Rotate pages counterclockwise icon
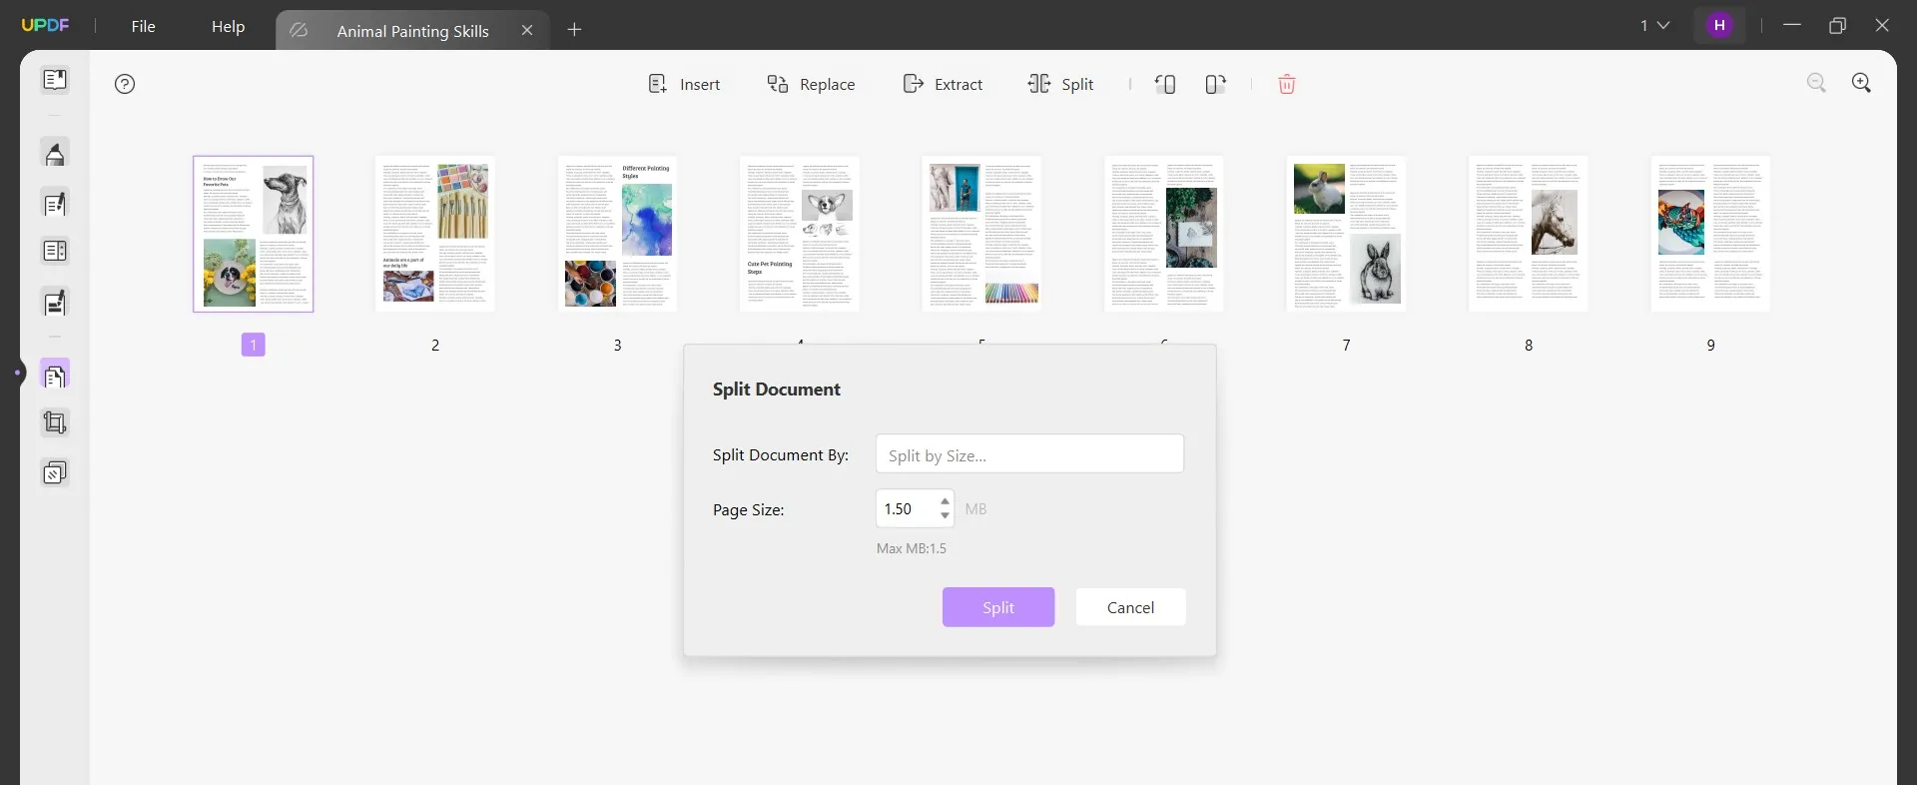The height and width of the screenshot is (785, 1917). coord(1165,84)
